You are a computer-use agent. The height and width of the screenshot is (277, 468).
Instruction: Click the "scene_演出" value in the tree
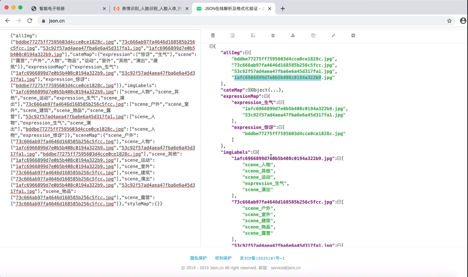(x=258, y=190)
